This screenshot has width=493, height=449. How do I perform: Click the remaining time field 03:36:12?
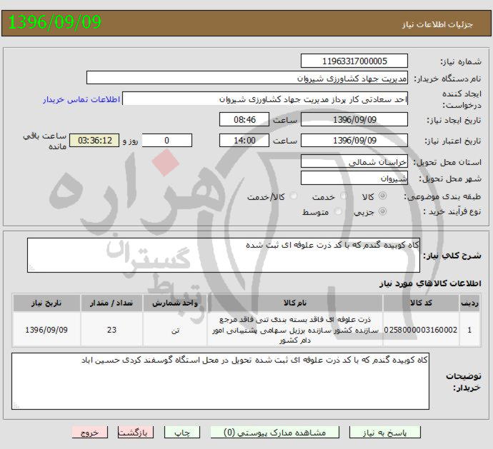pos(94,140)
